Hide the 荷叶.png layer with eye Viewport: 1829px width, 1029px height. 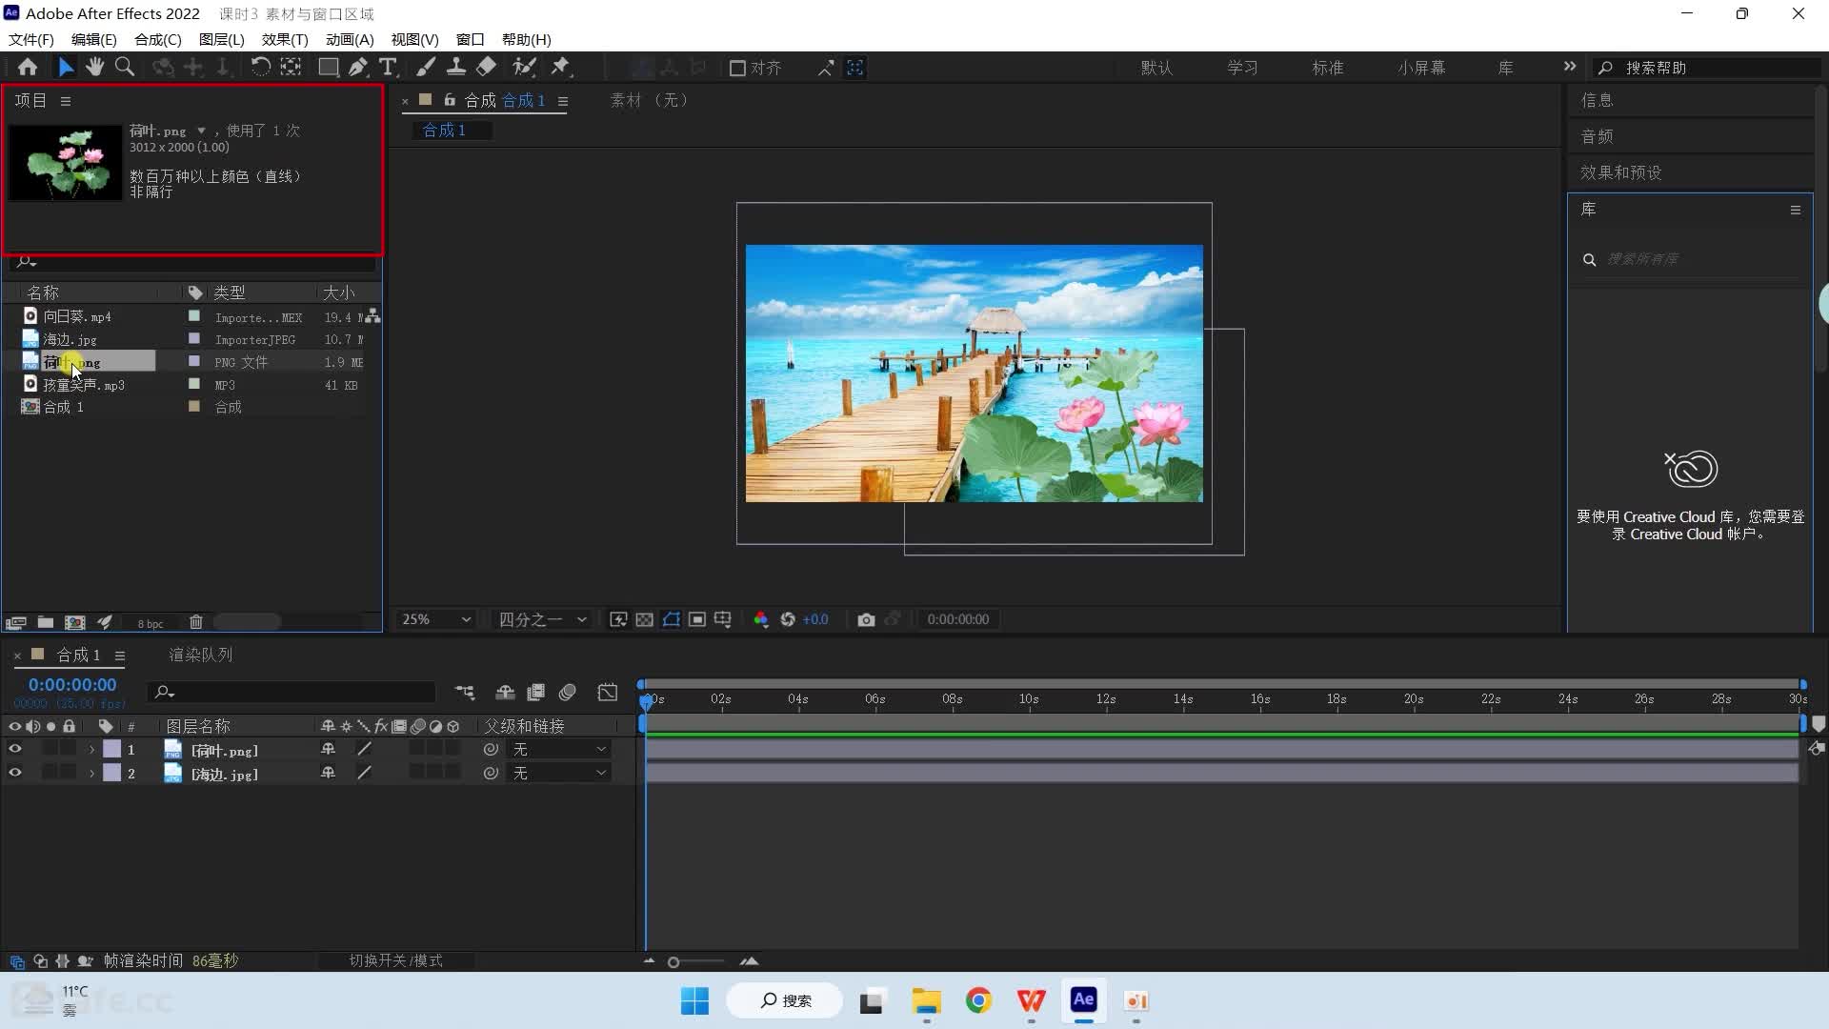(x=14, y=750)
